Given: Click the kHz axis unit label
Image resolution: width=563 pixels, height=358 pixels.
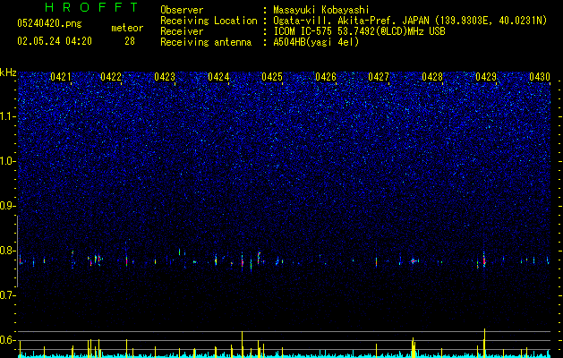Looking at the screenshot, I should [8, 72].
